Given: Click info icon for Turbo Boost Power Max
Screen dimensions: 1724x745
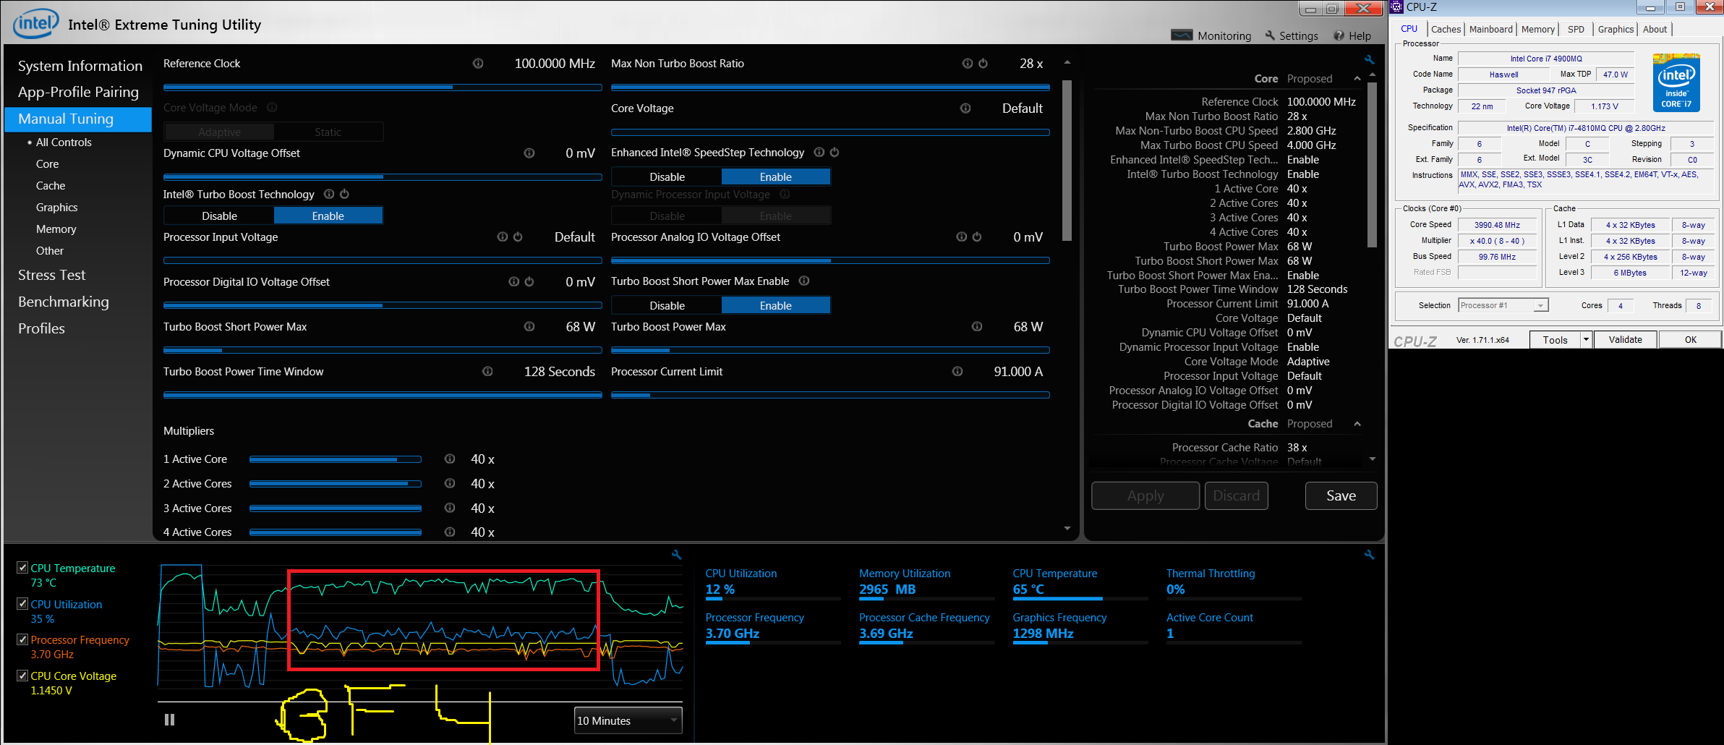Looking at the screenshot, I should (x=977, y=327).
